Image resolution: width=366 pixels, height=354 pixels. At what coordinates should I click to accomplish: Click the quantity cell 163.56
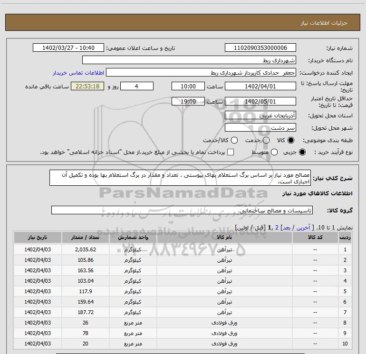[86, 270]
